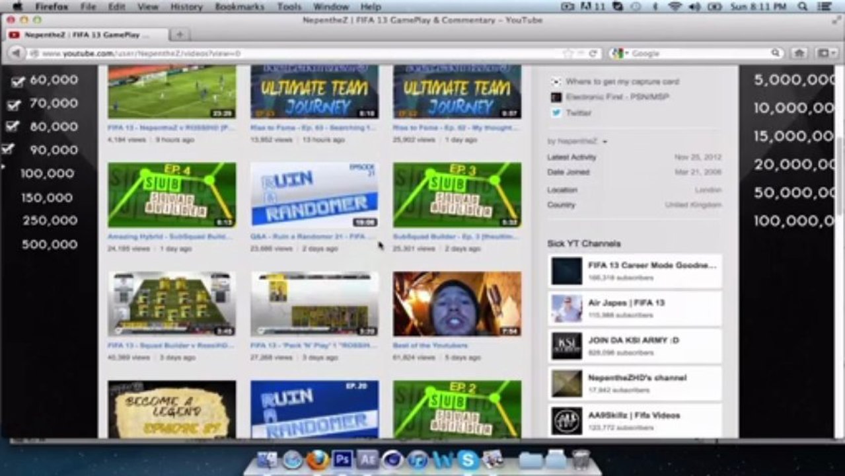Image resolution: width=845 pixels, height=476 pixels.
Task: Open the Tools menu
Action: 289,7
